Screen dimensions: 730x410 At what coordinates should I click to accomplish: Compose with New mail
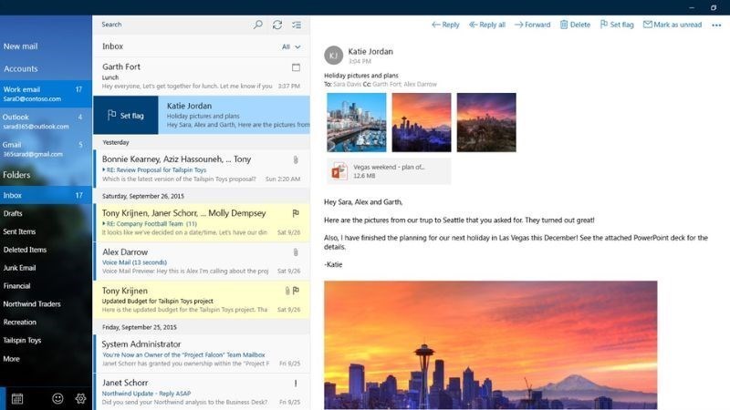click(20, 46)
